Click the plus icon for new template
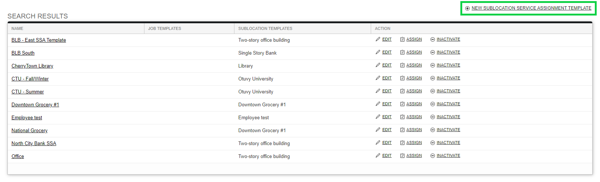 point(467,8)
